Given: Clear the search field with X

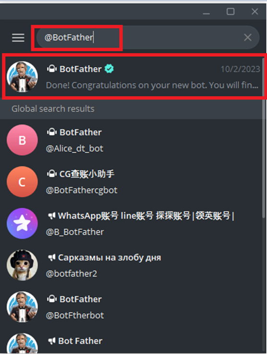Looking at the screenshot, I should [x=248, y=37].
